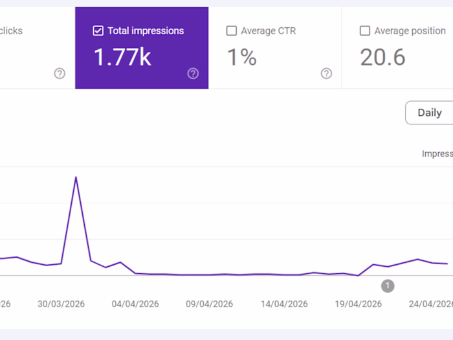Click the 09/04/2026 axis date label
Image resolution: width=453 pixels, height=340 pixels.
pyautogui.click(x=209, y=304)
